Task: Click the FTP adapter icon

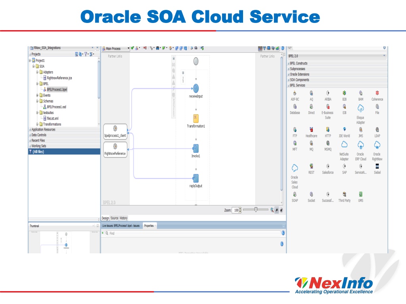Action: click(295, 130)
